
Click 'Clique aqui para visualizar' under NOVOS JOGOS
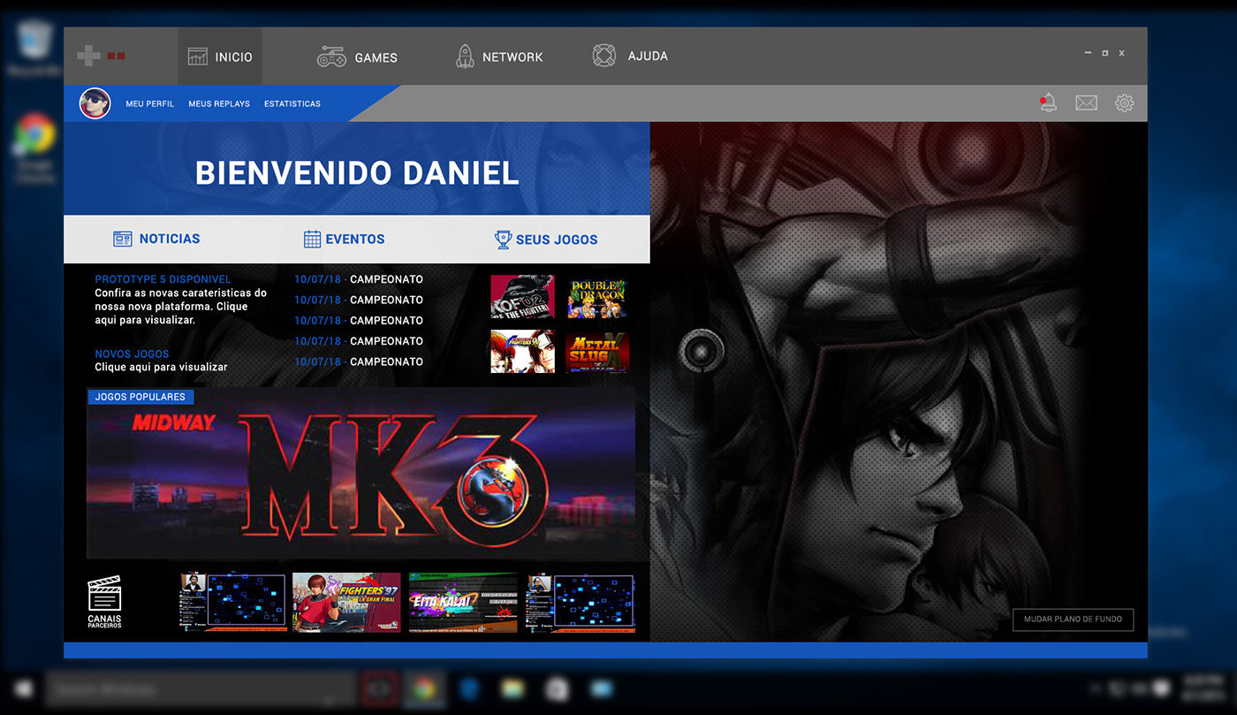[161, 367]
